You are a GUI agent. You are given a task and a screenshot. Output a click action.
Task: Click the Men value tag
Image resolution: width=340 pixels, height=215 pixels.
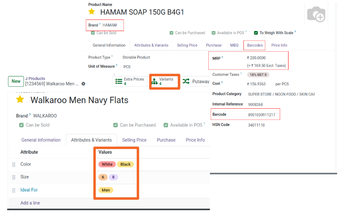[106, 190]
